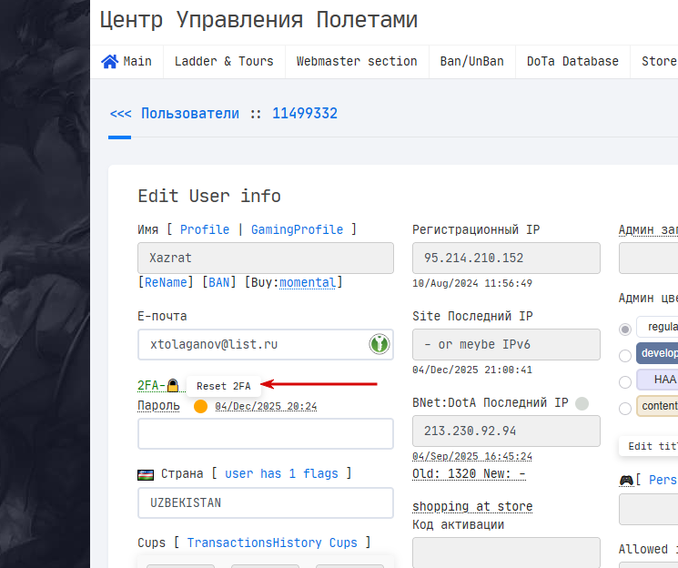Open user ID 11499332 link

304,114
